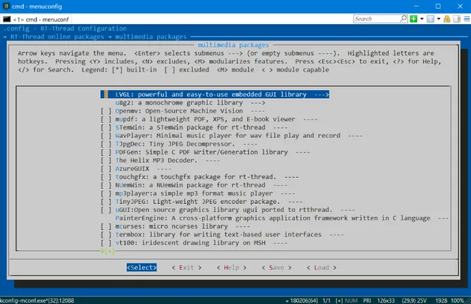
Task: Open dropdown arrow beside console list icon
Action: pyautogui.click(x=438, y=19)
